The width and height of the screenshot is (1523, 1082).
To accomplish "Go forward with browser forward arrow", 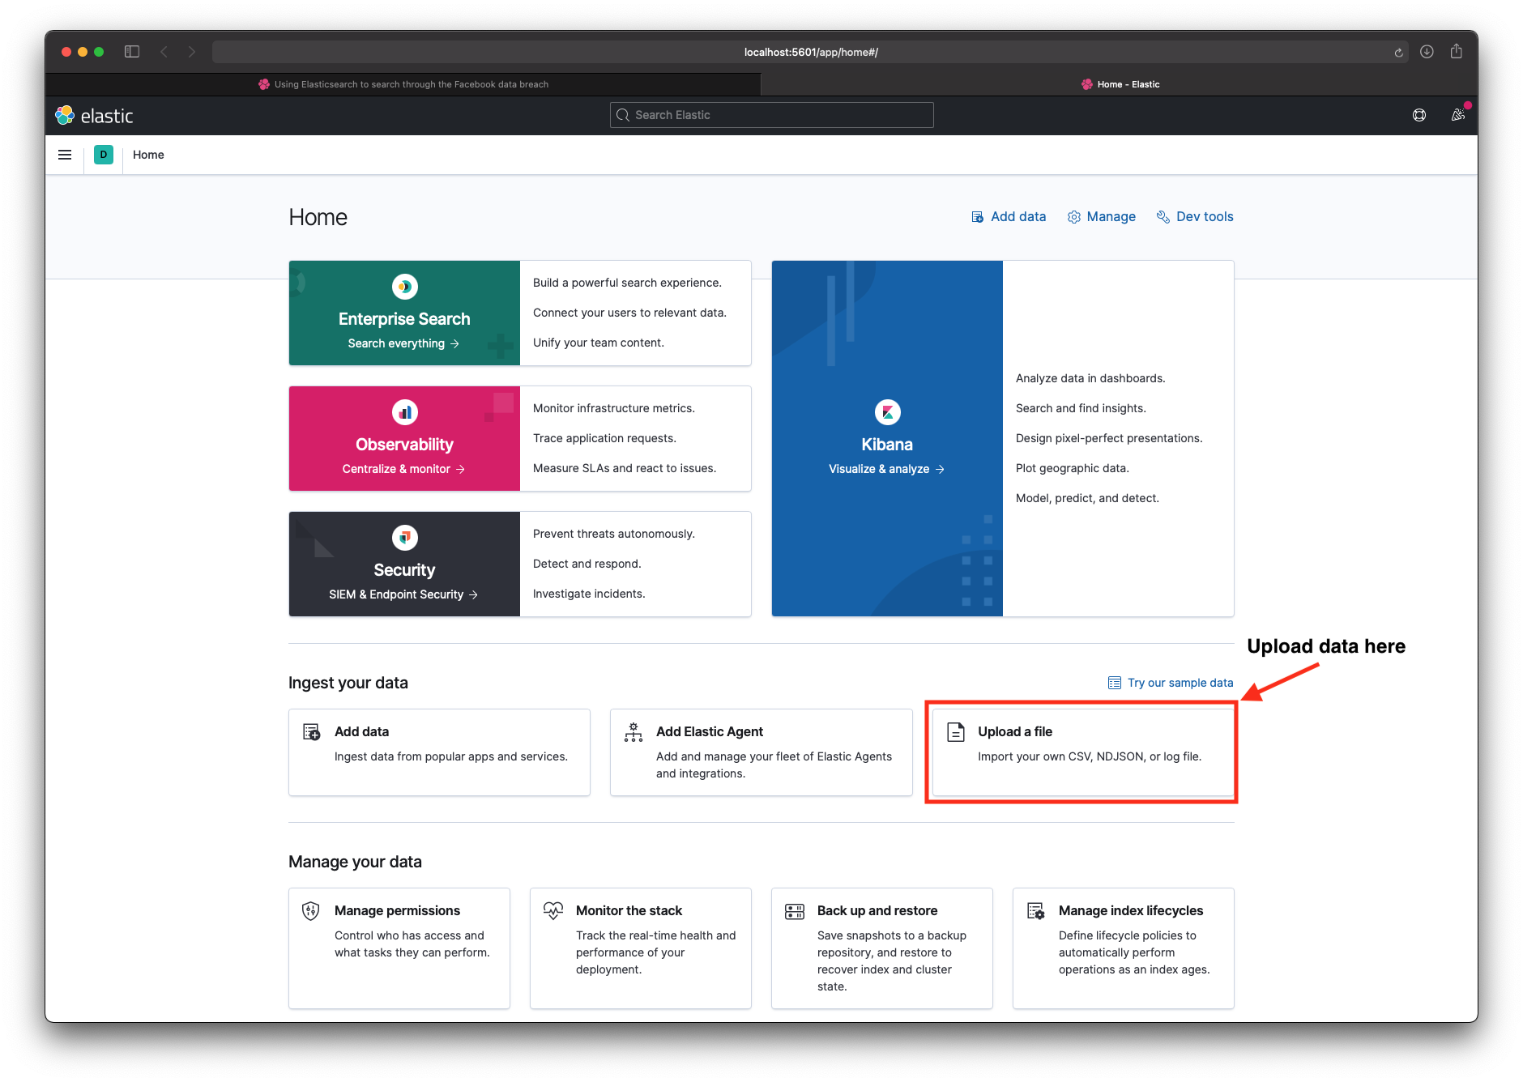I will pos(192,52).
